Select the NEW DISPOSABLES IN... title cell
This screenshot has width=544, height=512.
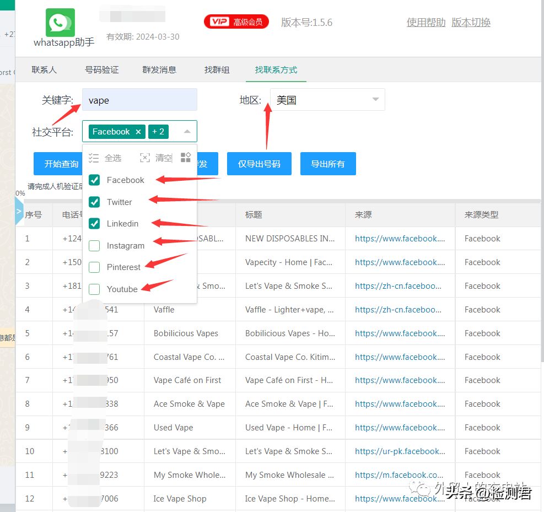point(290,239)
